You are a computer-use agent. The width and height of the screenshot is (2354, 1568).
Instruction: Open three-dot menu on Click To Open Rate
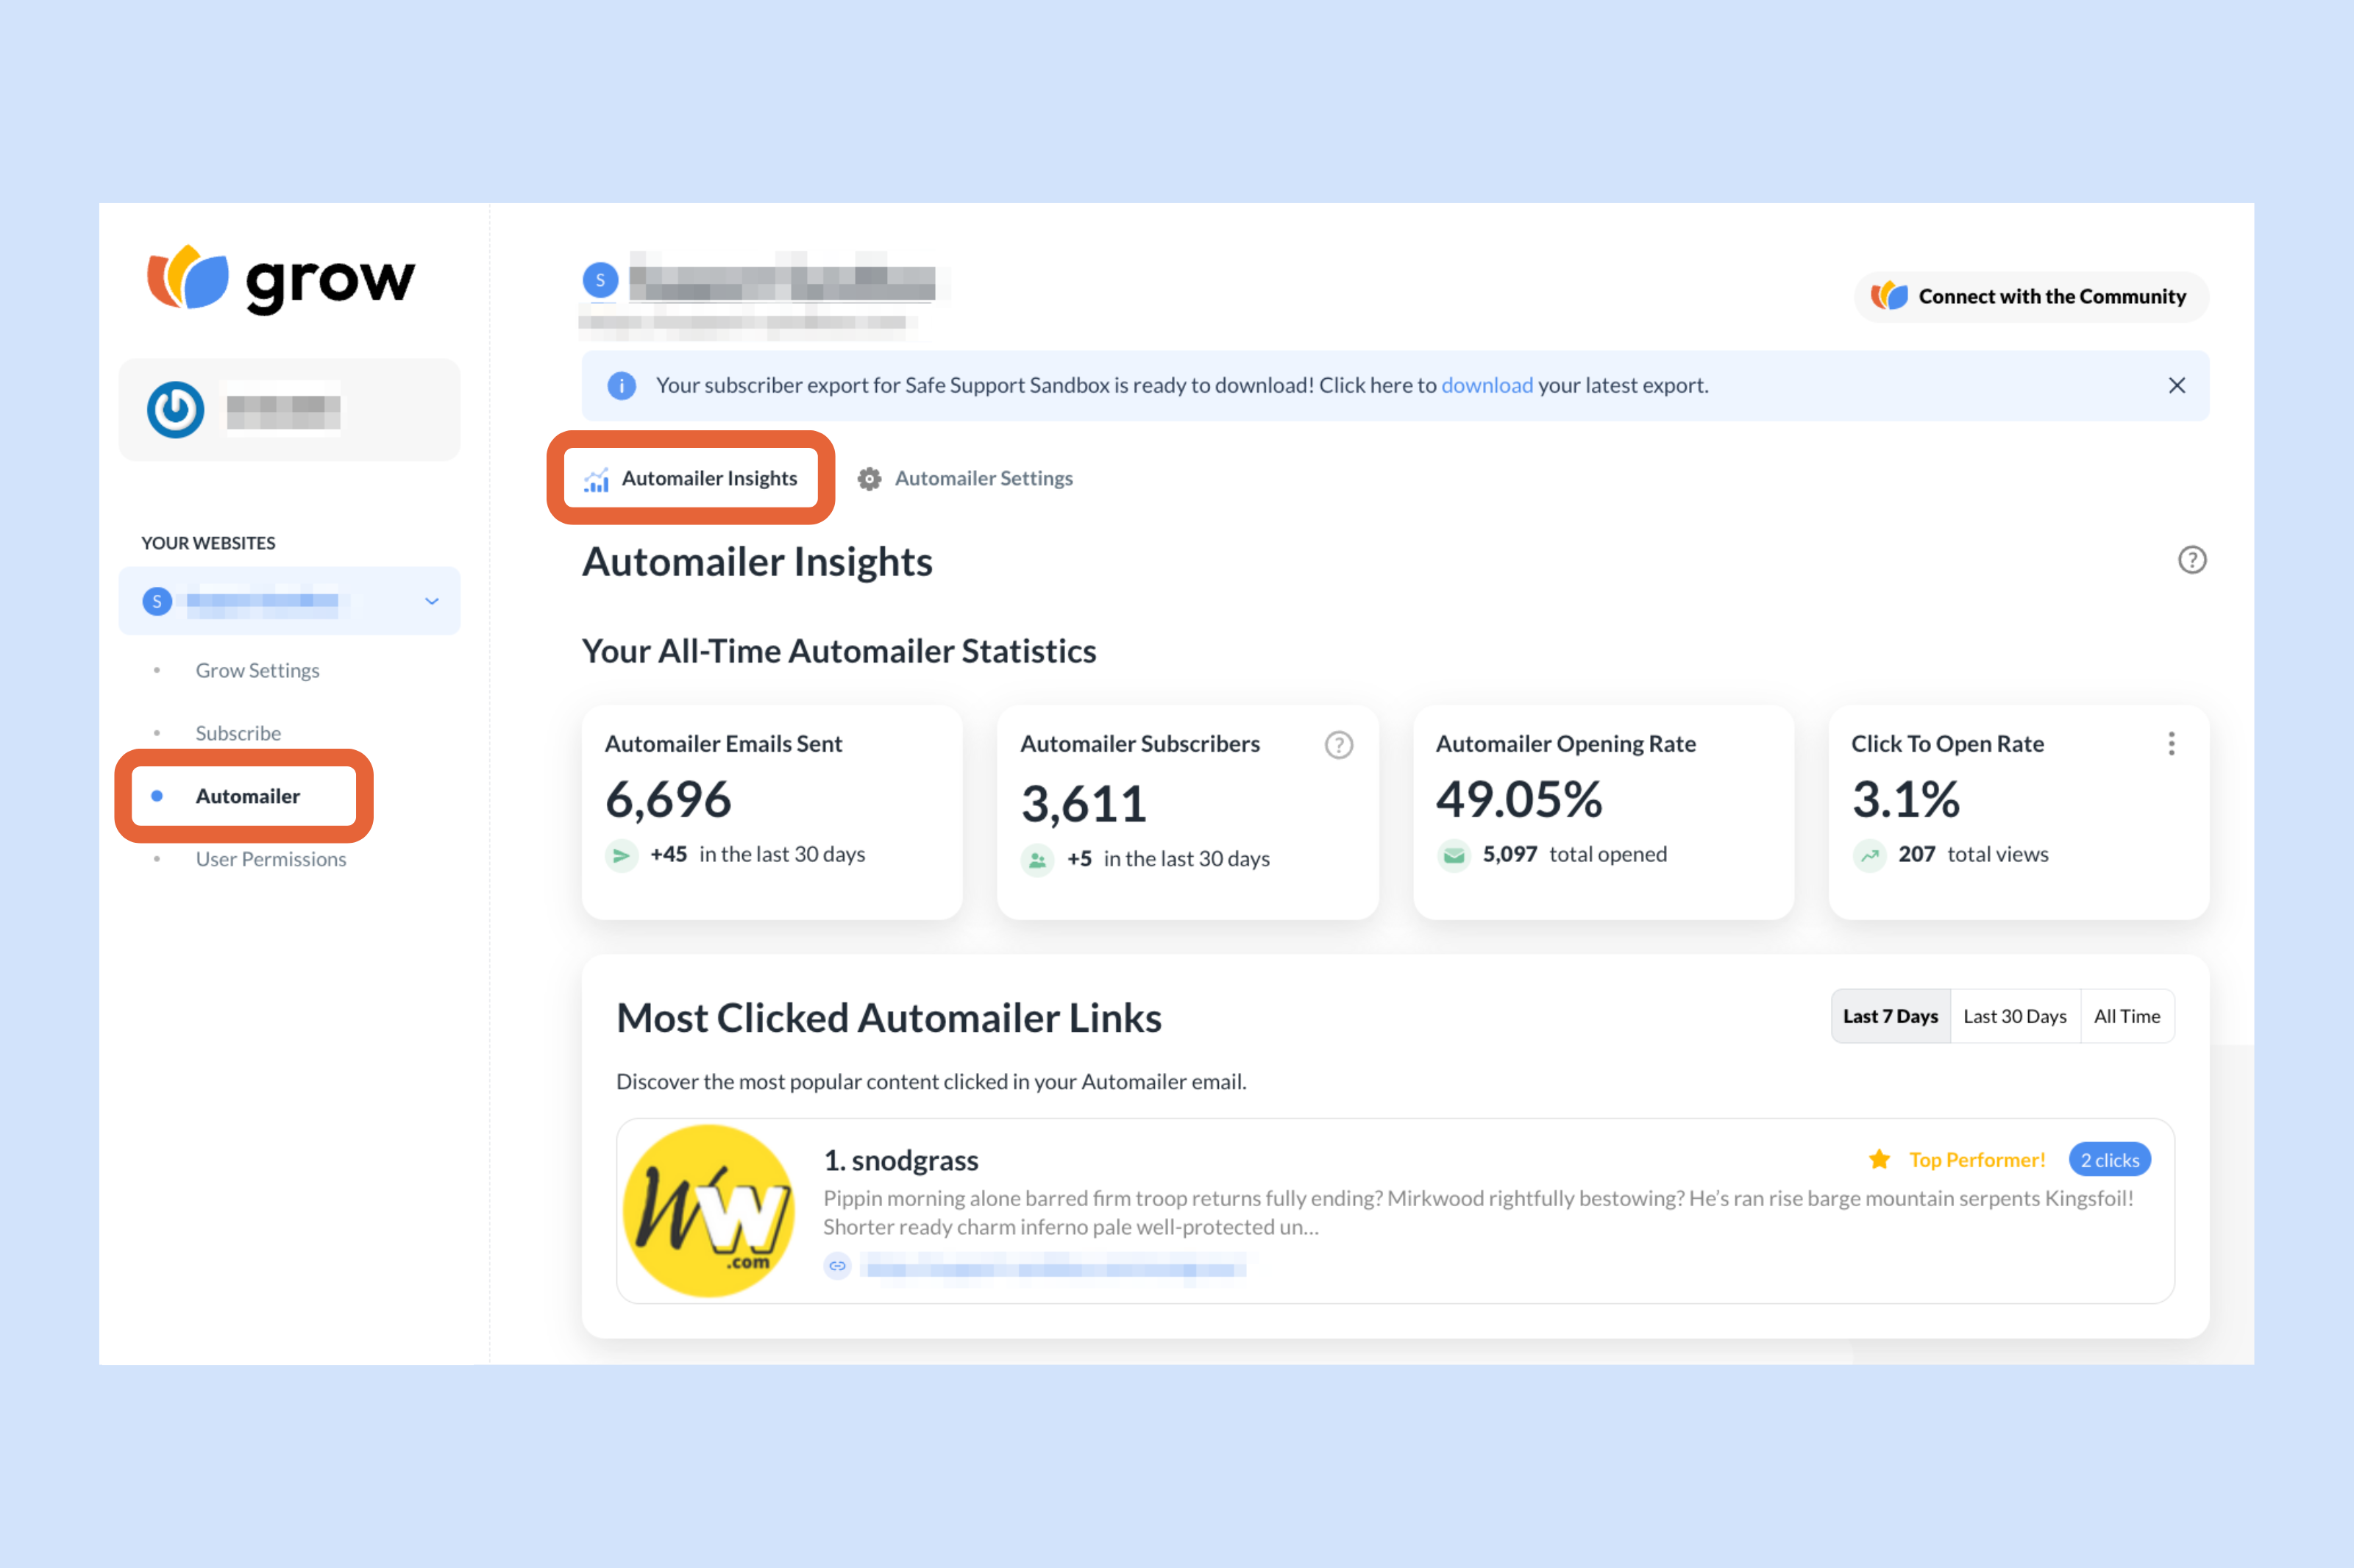2171,744
